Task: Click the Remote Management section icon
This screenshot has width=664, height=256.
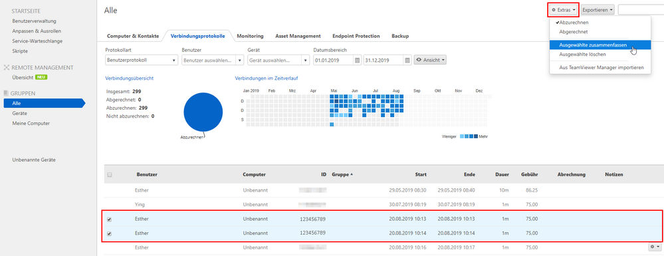Action: (7, 67)
